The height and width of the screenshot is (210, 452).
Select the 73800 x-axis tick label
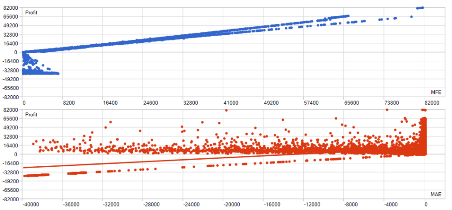tap(392, 102)
